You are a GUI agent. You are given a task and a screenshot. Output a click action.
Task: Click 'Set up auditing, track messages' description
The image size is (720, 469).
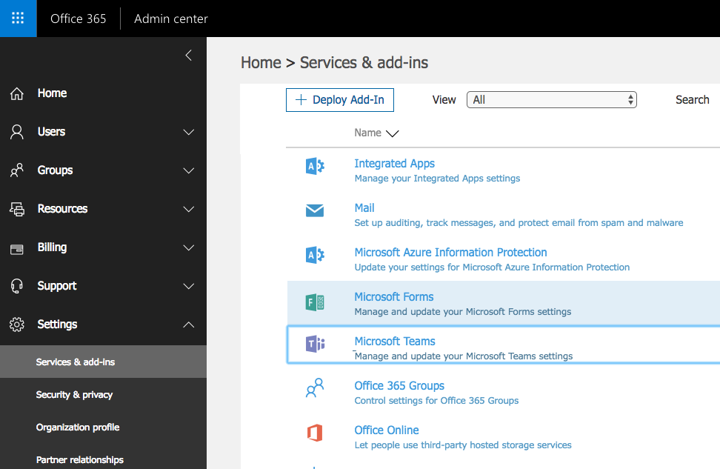coord(519,223)
